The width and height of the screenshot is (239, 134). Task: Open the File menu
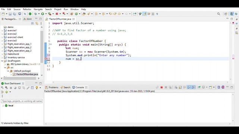click(x=3, y=9)
